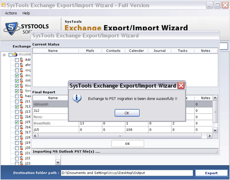Collapse the root node of mailbox tree

5,55
